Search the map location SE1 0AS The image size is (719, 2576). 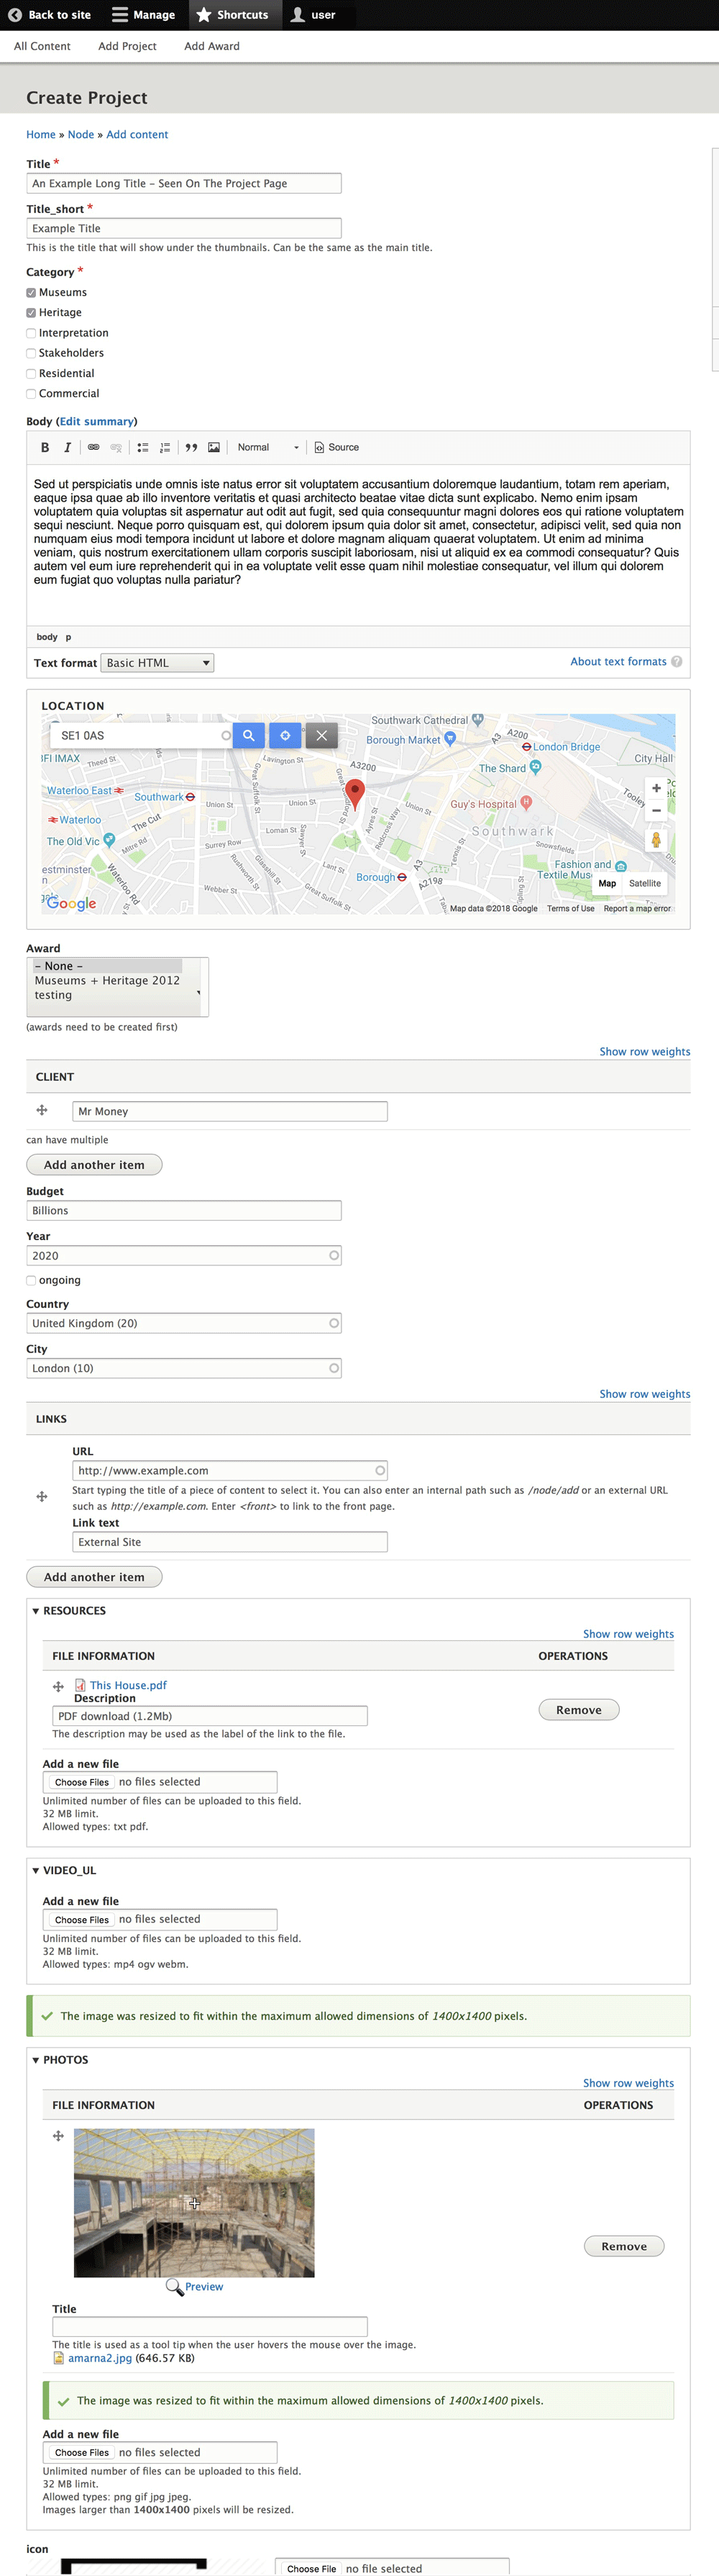click(x=249, y=735)
